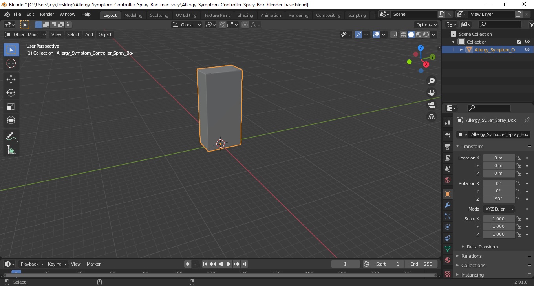Open the XYZ Euler rotation mode dropdown

click(x=499, y=209)
